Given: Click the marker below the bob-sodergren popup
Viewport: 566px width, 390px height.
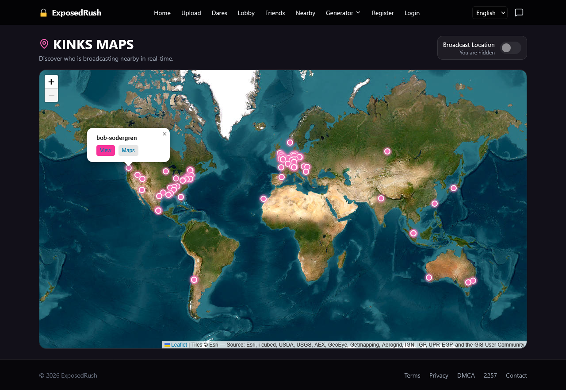Looking at the screenshot, I should [x=129, y=168].
